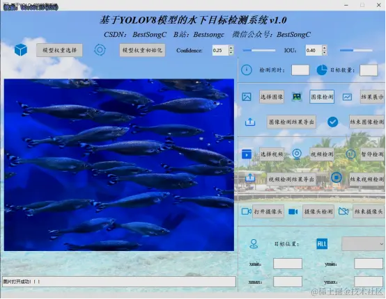Click the 结束视频检测 button
The height and width of the screenshot is (299, 386).
coord(366,179)
